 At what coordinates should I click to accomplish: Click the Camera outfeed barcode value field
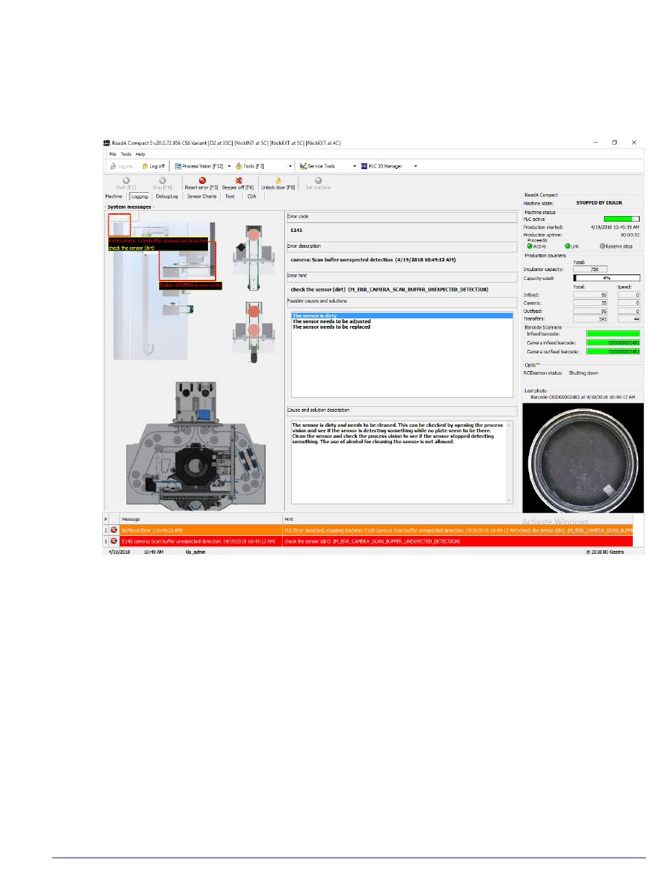tap(612, 351)
